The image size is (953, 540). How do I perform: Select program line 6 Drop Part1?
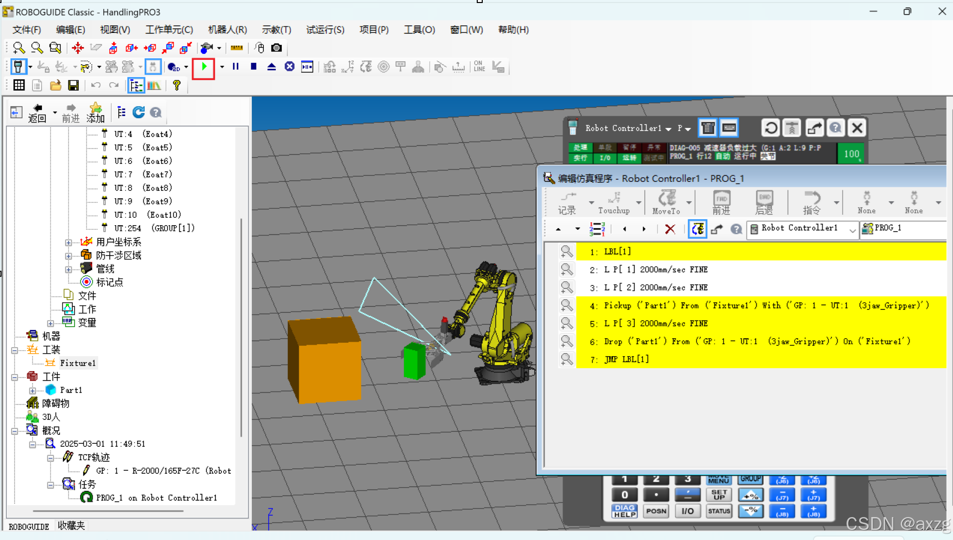[761, 341]
